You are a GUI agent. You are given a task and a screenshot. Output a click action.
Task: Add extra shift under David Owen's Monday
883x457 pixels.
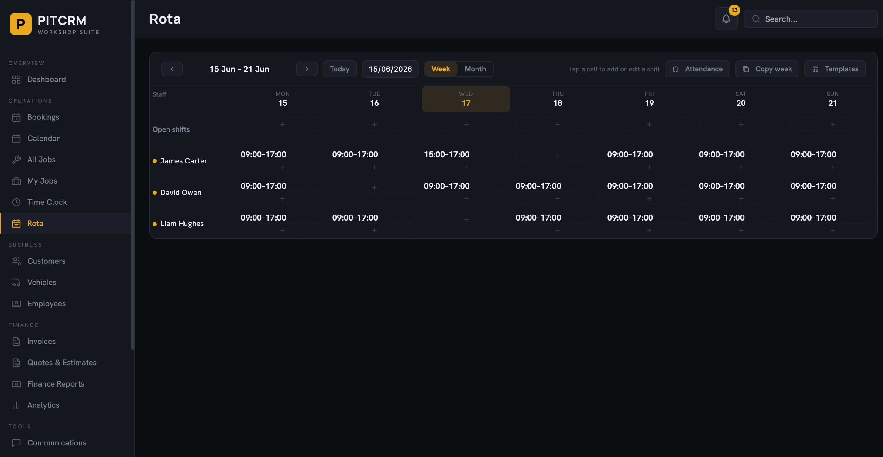[283, 198]
